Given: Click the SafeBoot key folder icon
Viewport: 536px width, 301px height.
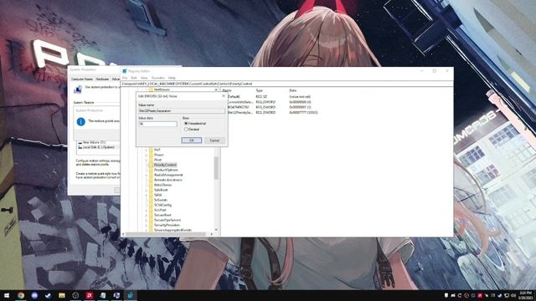Looking at the screenshot, I should (151, 190).
